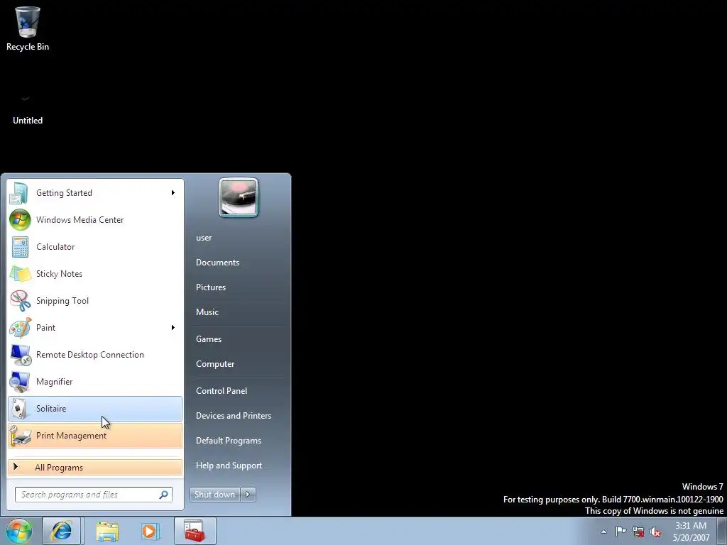Open Documents from Start menu
Screen dimensions: 727x545
pos(217,263)
